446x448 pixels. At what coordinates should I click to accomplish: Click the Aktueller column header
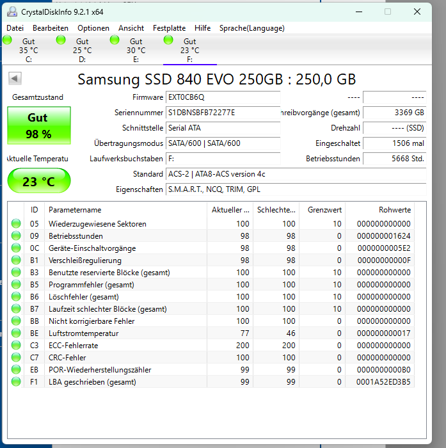pyautogui.click(x=230, y=210)
